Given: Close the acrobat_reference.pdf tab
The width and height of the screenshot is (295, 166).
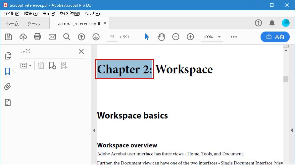Looking at the screenshot, I should click(x=105, y=23).
